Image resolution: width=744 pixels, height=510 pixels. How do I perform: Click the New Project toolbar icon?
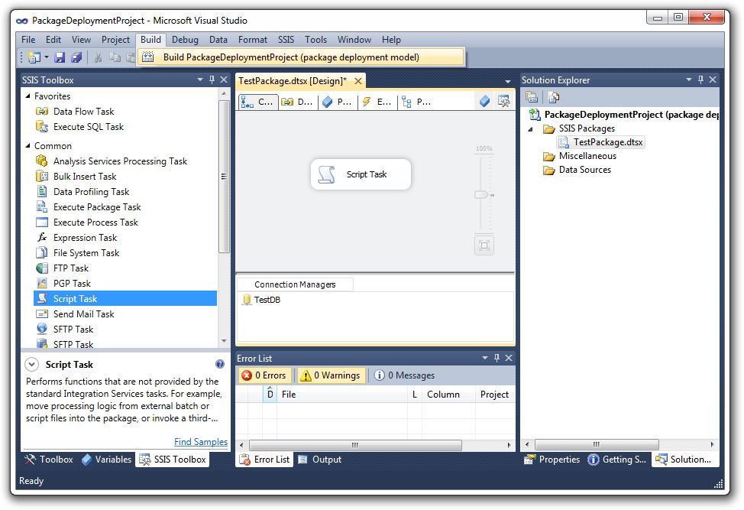pos(34,57)
